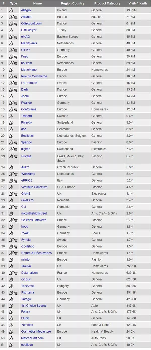The image size is (151, 350).
Task: Open the Rue du Commerce link
Action: pos(34,76)
